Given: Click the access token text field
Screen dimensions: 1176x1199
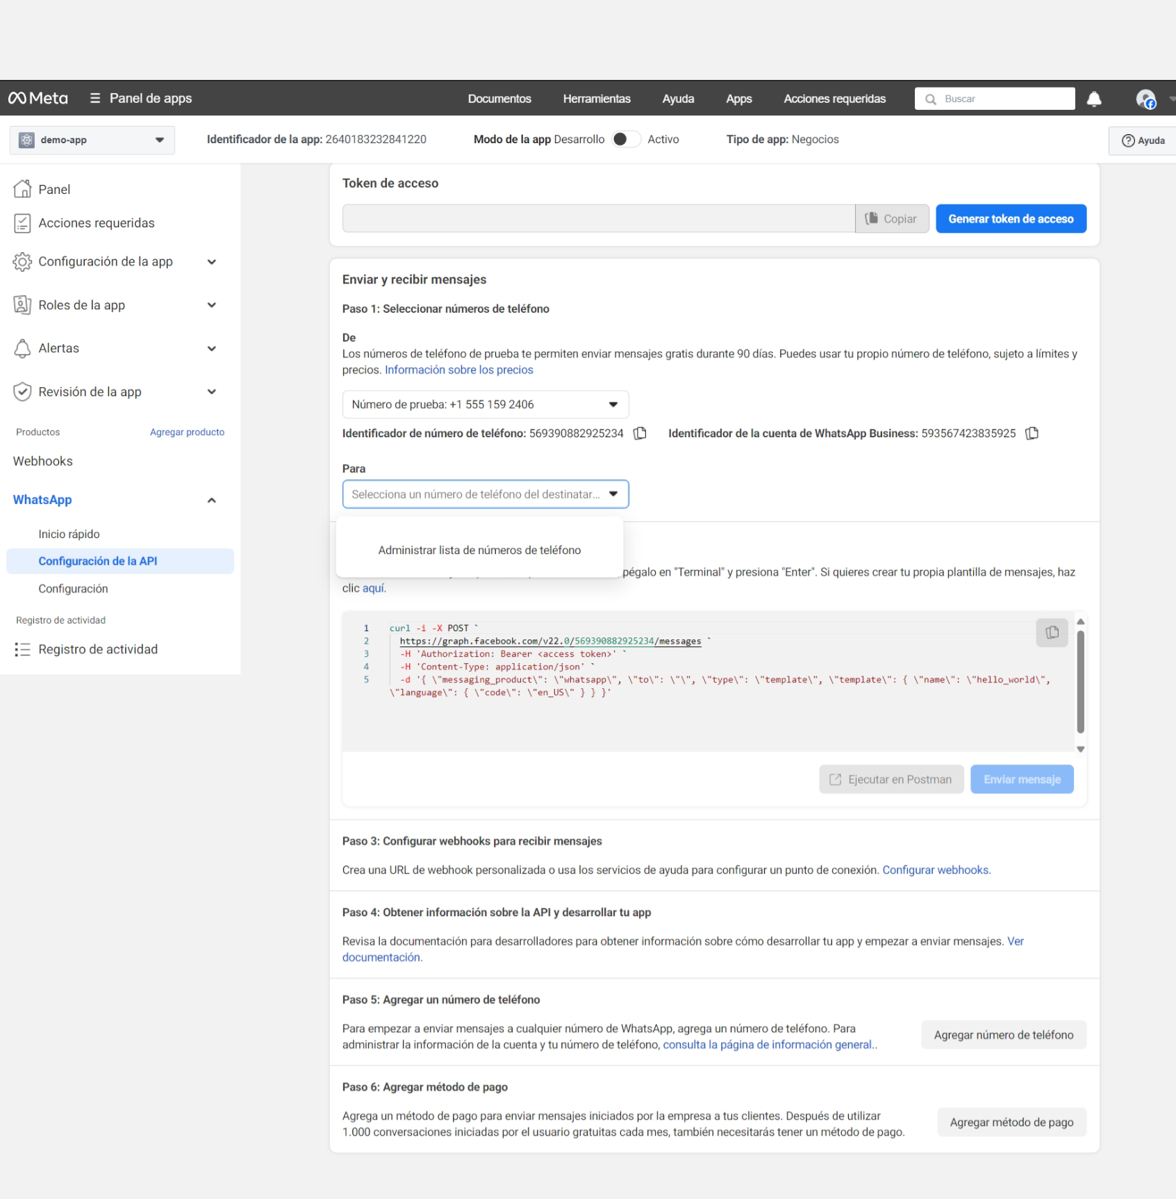Looking at the screenshot, I should [598, 219].
